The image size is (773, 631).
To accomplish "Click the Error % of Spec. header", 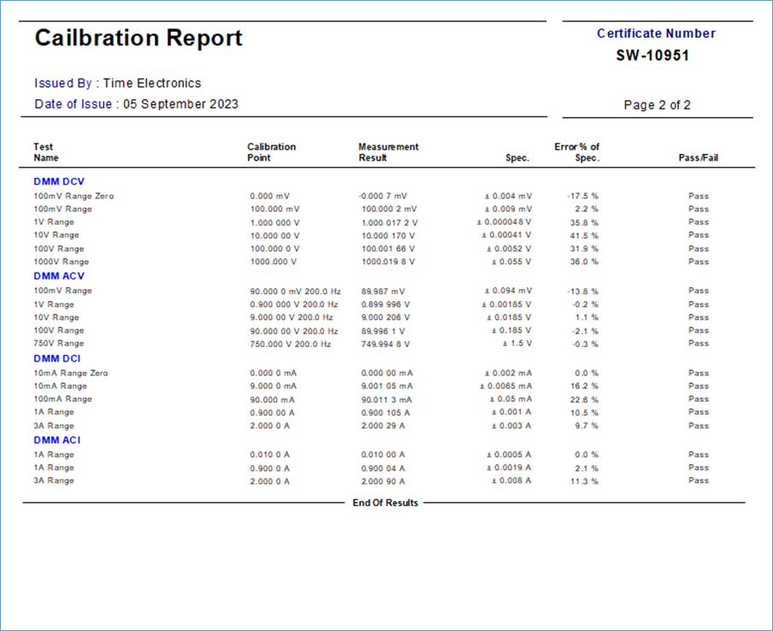I will click(576, 152).
